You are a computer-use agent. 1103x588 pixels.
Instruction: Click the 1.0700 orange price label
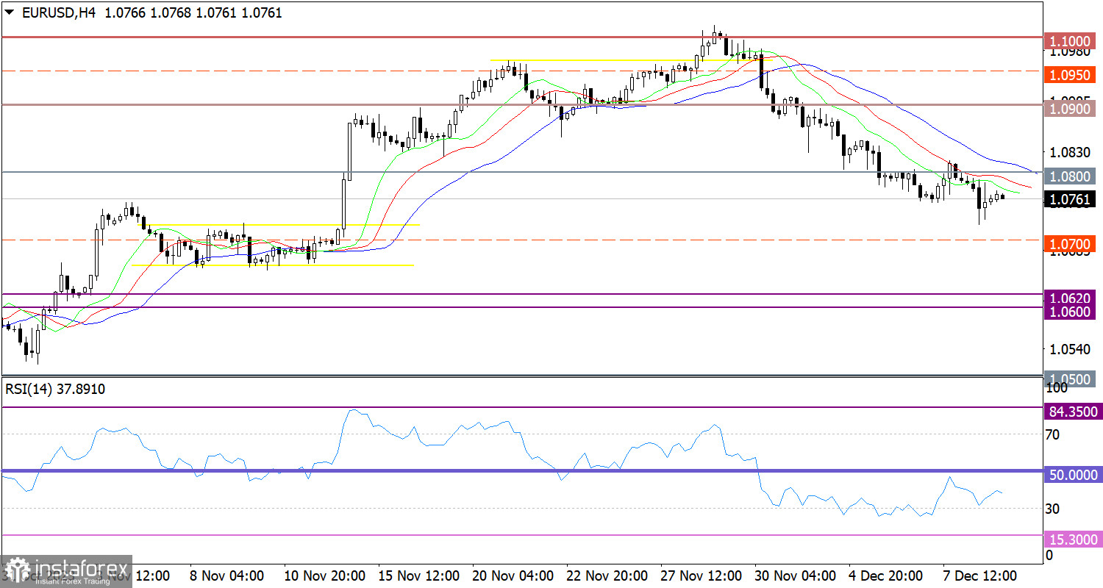click(x=1071, y=244)
